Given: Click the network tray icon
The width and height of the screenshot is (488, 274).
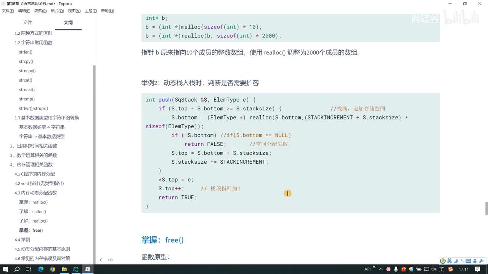Looking at the screenshot, I should [x=426, y=269].
